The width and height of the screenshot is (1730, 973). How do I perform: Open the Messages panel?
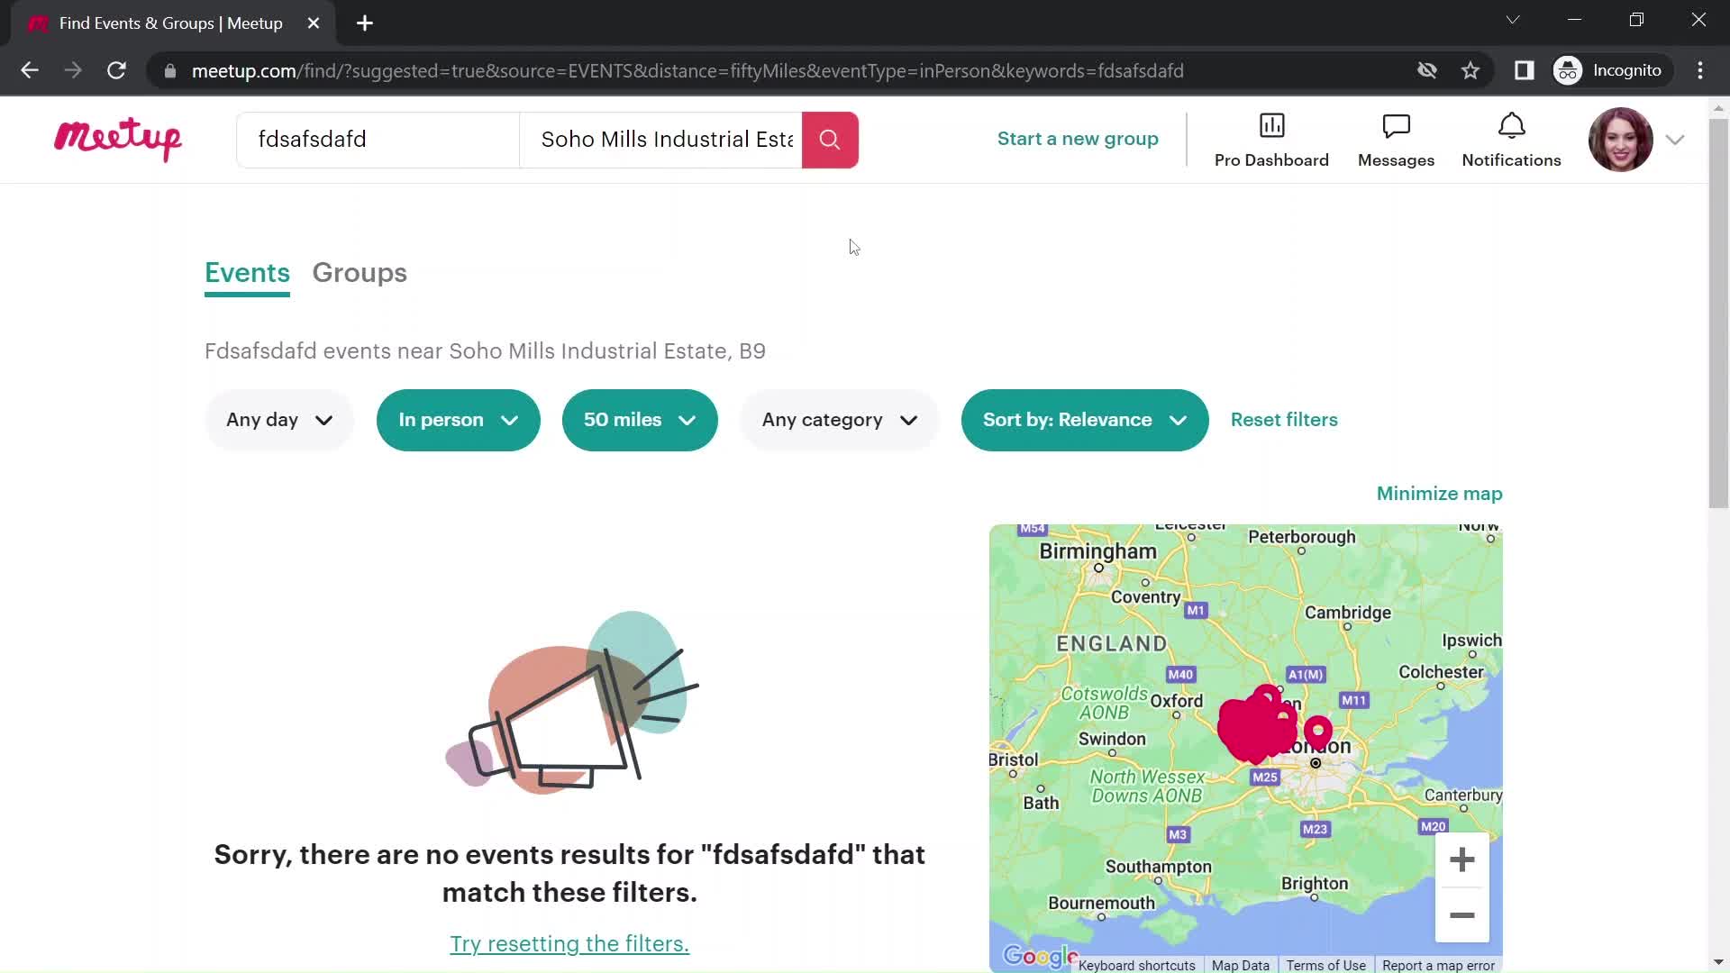pyautogui.click(x=1396, y=139)
